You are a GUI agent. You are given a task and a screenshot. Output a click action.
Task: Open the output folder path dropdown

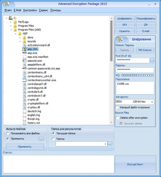click(105, 144)
